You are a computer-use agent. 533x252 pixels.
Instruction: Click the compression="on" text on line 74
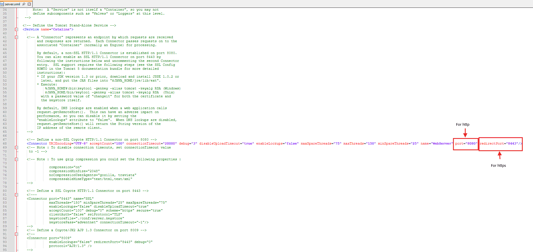tap(65, 167)
